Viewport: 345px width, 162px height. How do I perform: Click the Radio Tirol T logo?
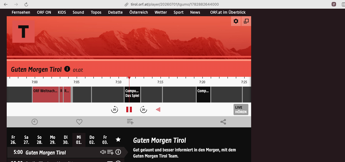[x=23, y=32]
